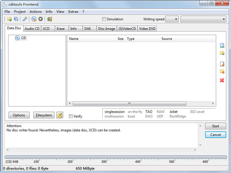
Task: Click the 650 MiByte status bar entry
Action: click(x=85, y=168)
